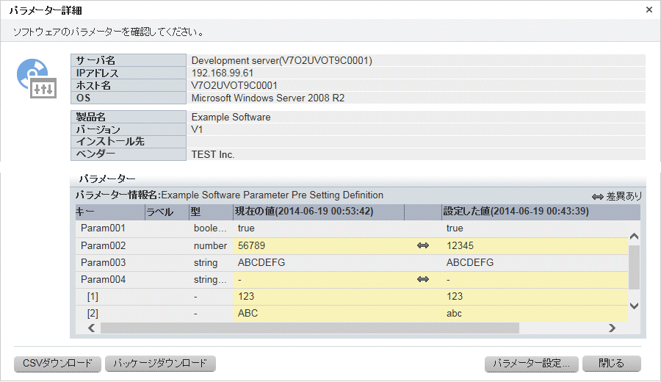The width and height of the screenshot is (661, 382).
Task: Select the Param003 row key
Action: (104, 262)
